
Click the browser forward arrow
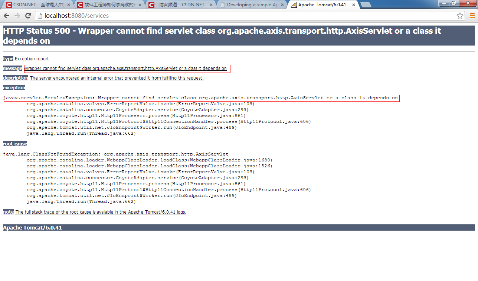tap(17, 16)
